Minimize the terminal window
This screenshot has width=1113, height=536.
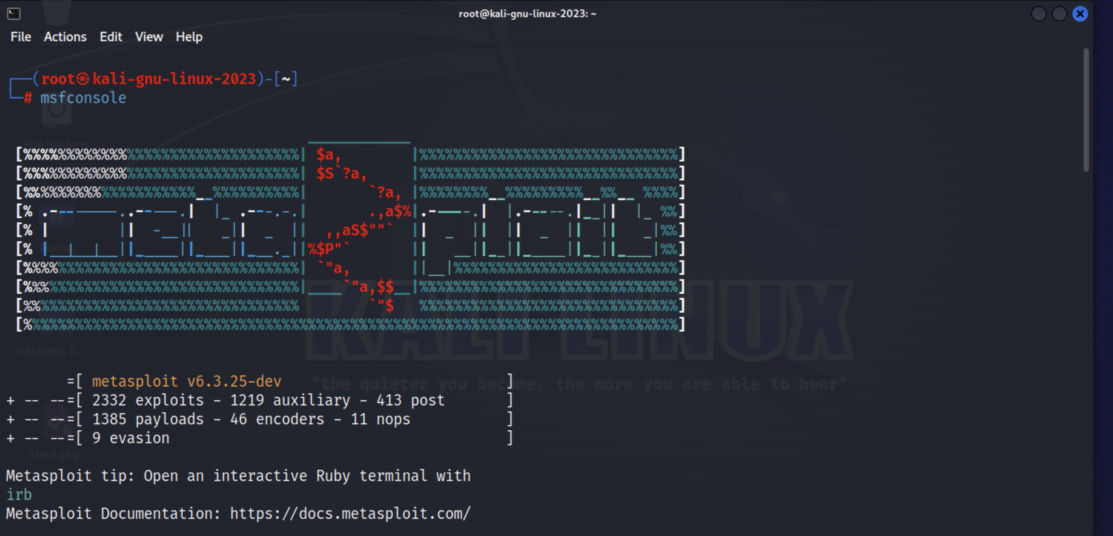[1038, 14]
